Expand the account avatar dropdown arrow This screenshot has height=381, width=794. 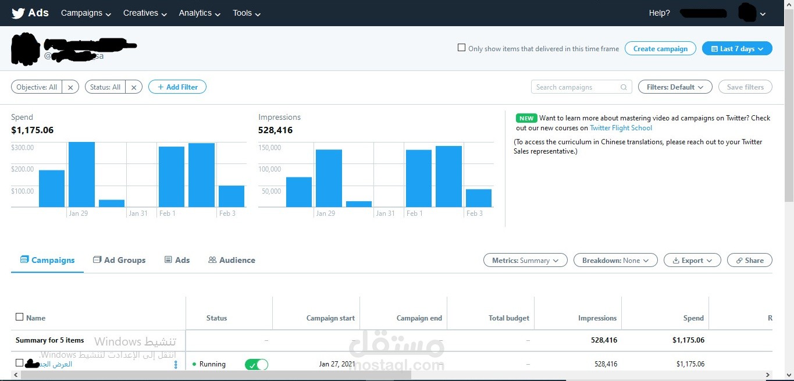tap(763, 14)
